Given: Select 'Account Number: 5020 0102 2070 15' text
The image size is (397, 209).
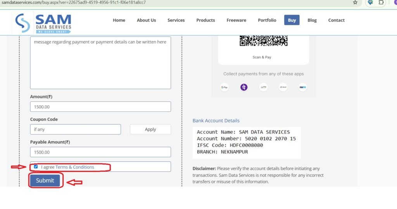Looking at the screenshot, I should coord(246,139).
